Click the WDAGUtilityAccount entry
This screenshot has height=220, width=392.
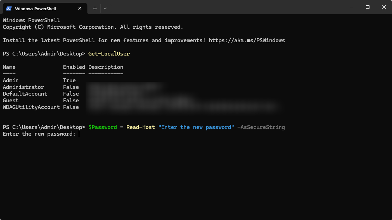click(x=31, y=107)
